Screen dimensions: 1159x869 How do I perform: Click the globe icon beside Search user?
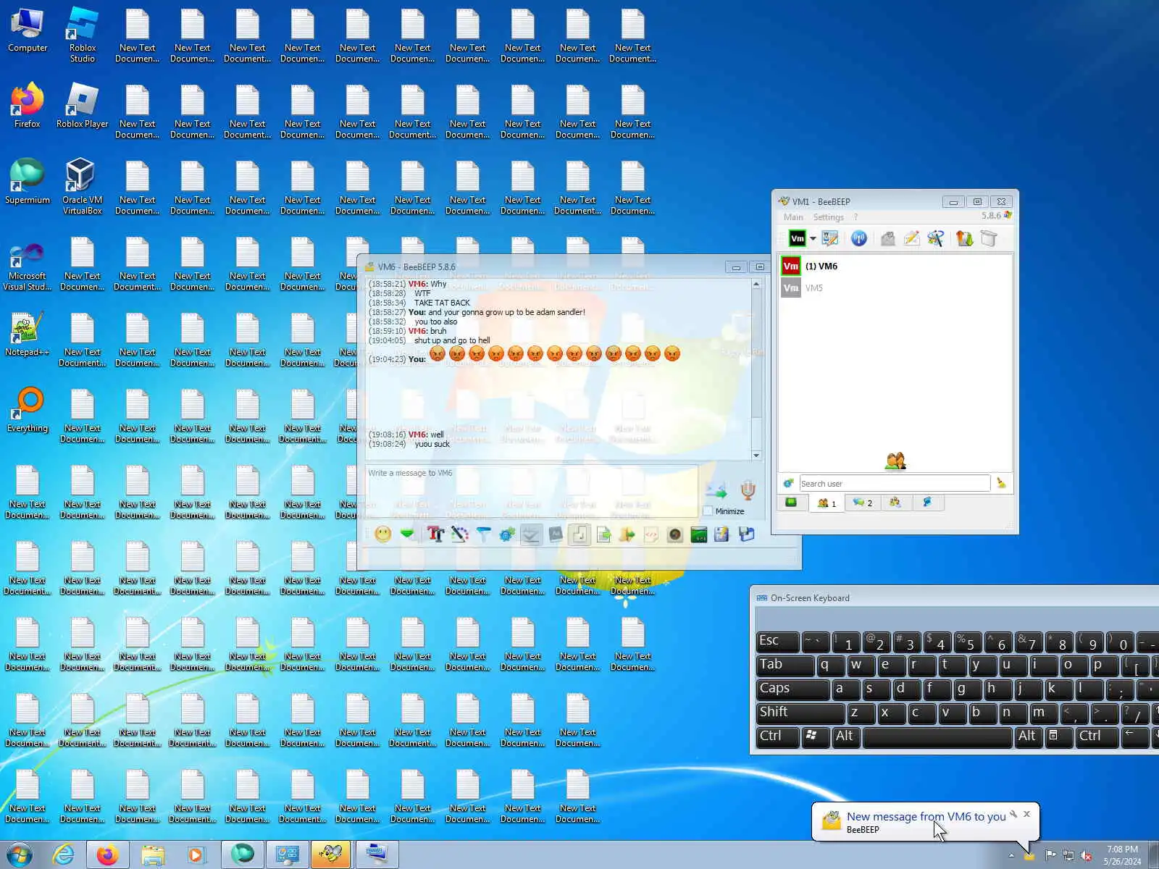788,483
